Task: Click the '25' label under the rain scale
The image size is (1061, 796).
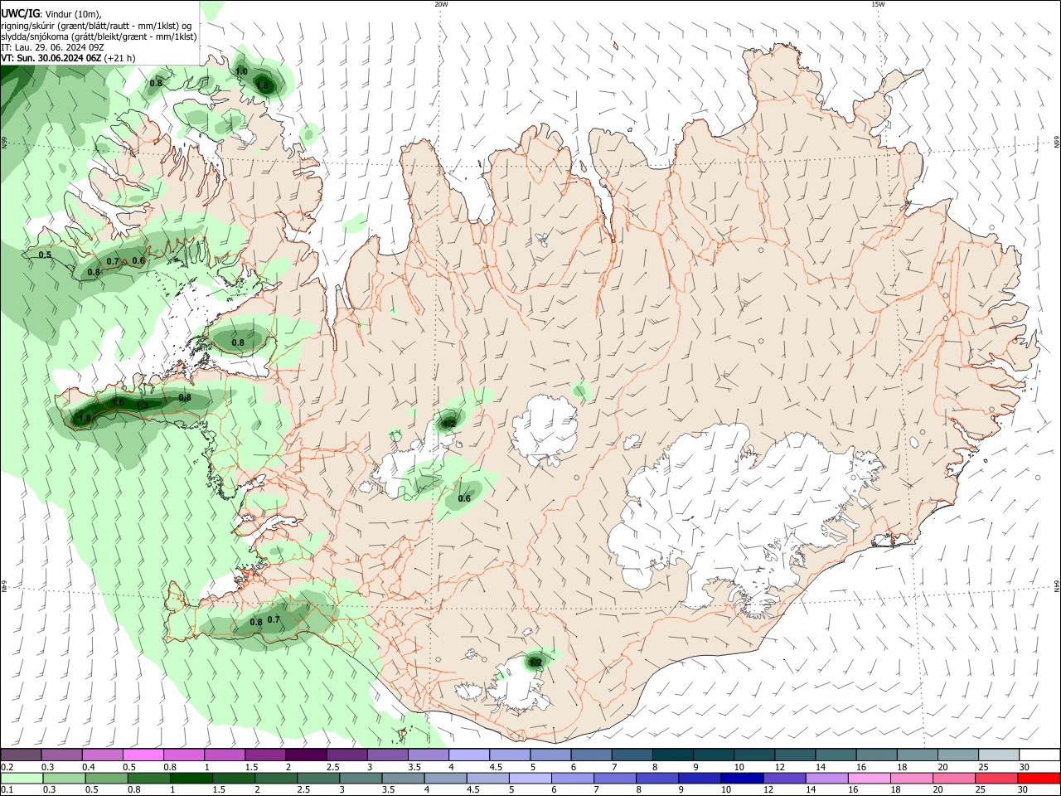Action: point(982,790)
